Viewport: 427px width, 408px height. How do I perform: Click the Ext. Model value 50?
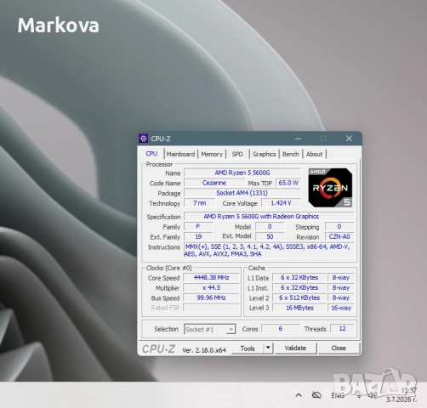pos(270,236)
